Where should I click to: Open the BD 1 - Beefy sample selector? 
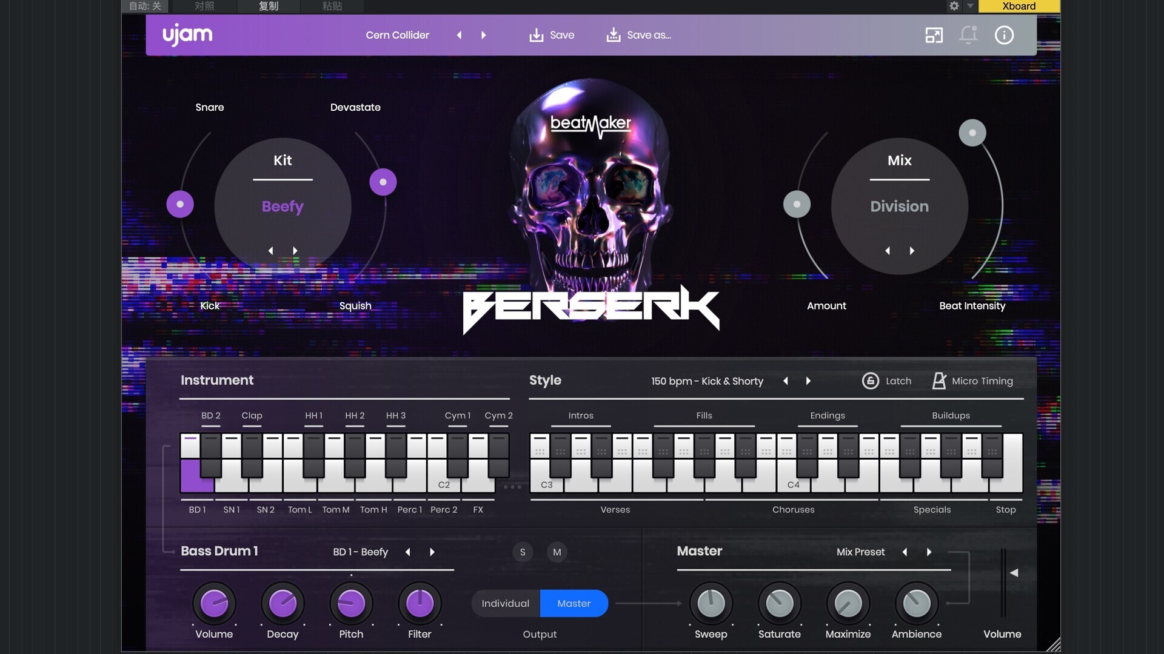[x=360, y=552]
